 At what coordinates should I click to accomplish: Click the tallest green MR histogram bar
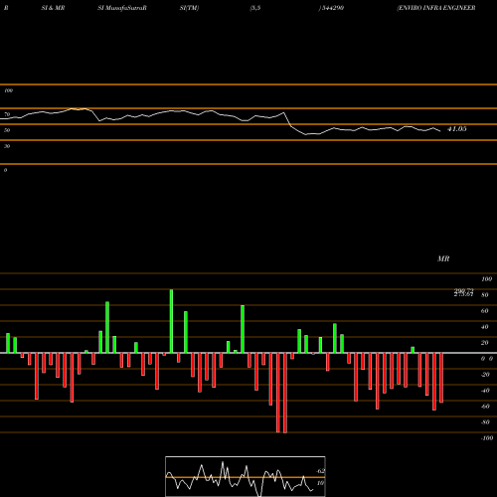[x=171, y=321]
